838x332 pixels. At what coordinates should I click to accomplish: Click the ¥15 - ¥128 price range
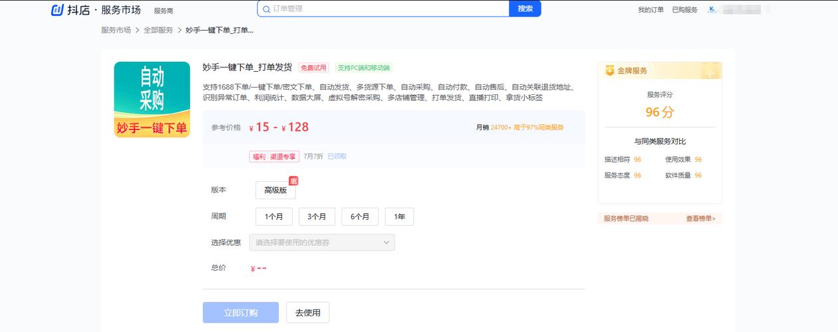pos(279,127)
